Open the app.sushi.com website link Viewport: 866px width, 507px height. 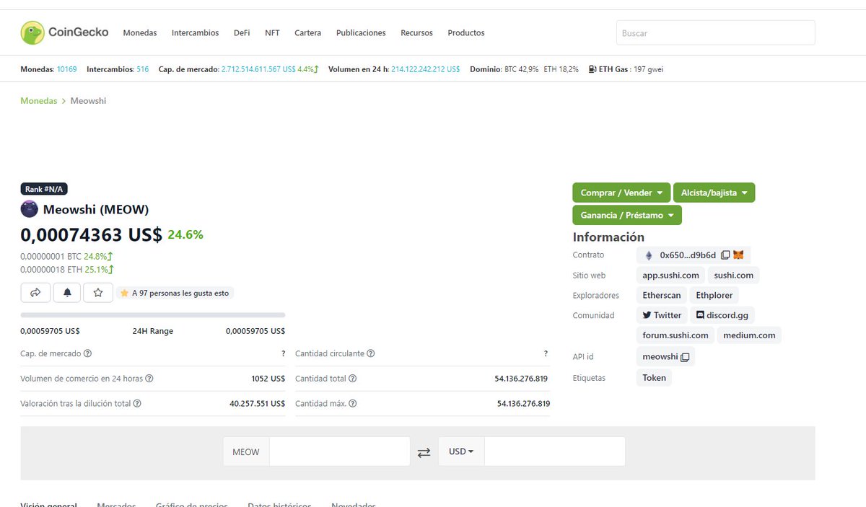[670, 275]
